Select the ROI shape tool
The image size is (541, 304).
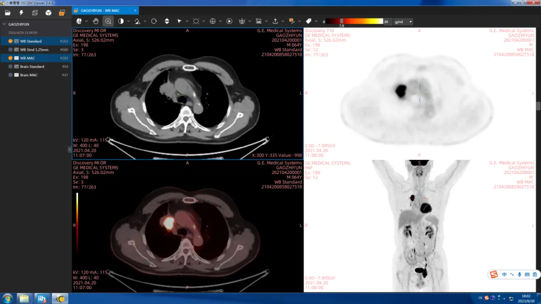pyautogui.click(x=196, y=21)
